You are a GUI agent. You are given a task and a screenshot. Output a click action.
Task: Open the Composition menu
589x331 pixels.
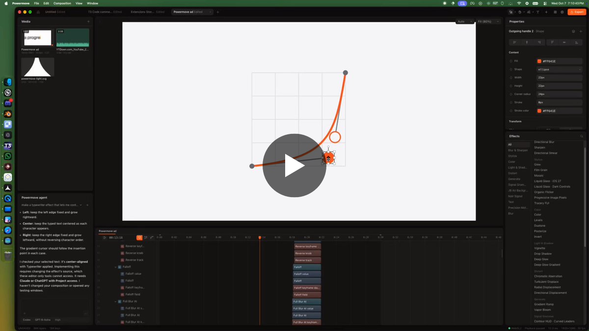62,3
